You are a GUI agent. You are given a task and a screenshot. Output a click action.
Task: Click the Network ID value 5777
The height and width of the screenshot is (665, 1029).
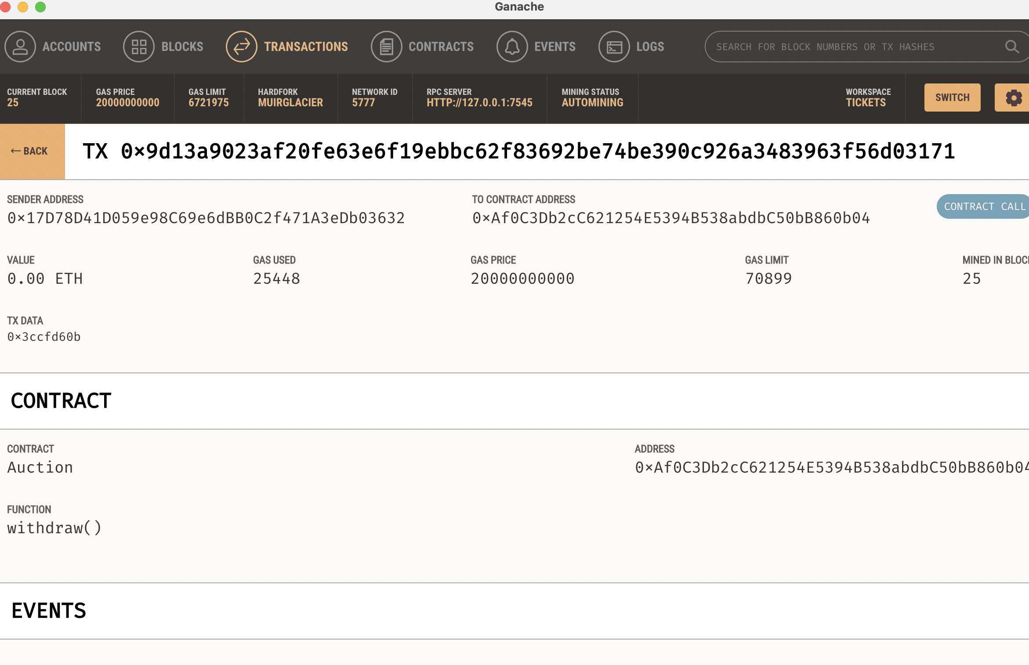[x=363, y=103]
